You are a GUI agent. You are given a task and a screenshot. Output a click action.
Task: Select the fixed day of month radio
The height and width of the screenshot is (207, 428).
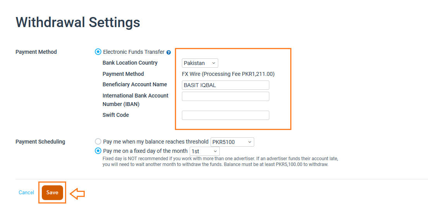click(98, 151)
